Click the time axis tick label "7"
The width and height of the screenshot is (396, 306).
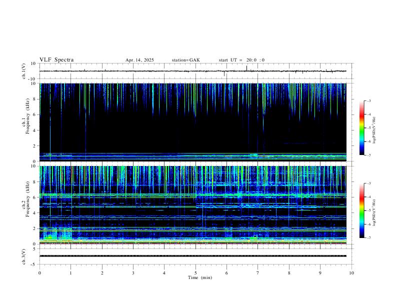[258, 273]
